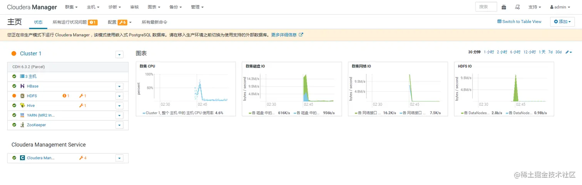Viewport: 582px width, 185px height.
Task: Click HDFS wrench configuration issue indicator
Action: click(x=83, y=96)
